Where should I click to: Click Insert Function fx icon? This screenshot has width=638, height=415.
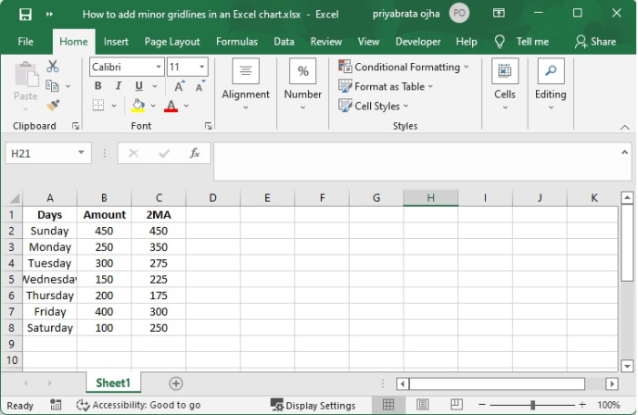point(194,153)
